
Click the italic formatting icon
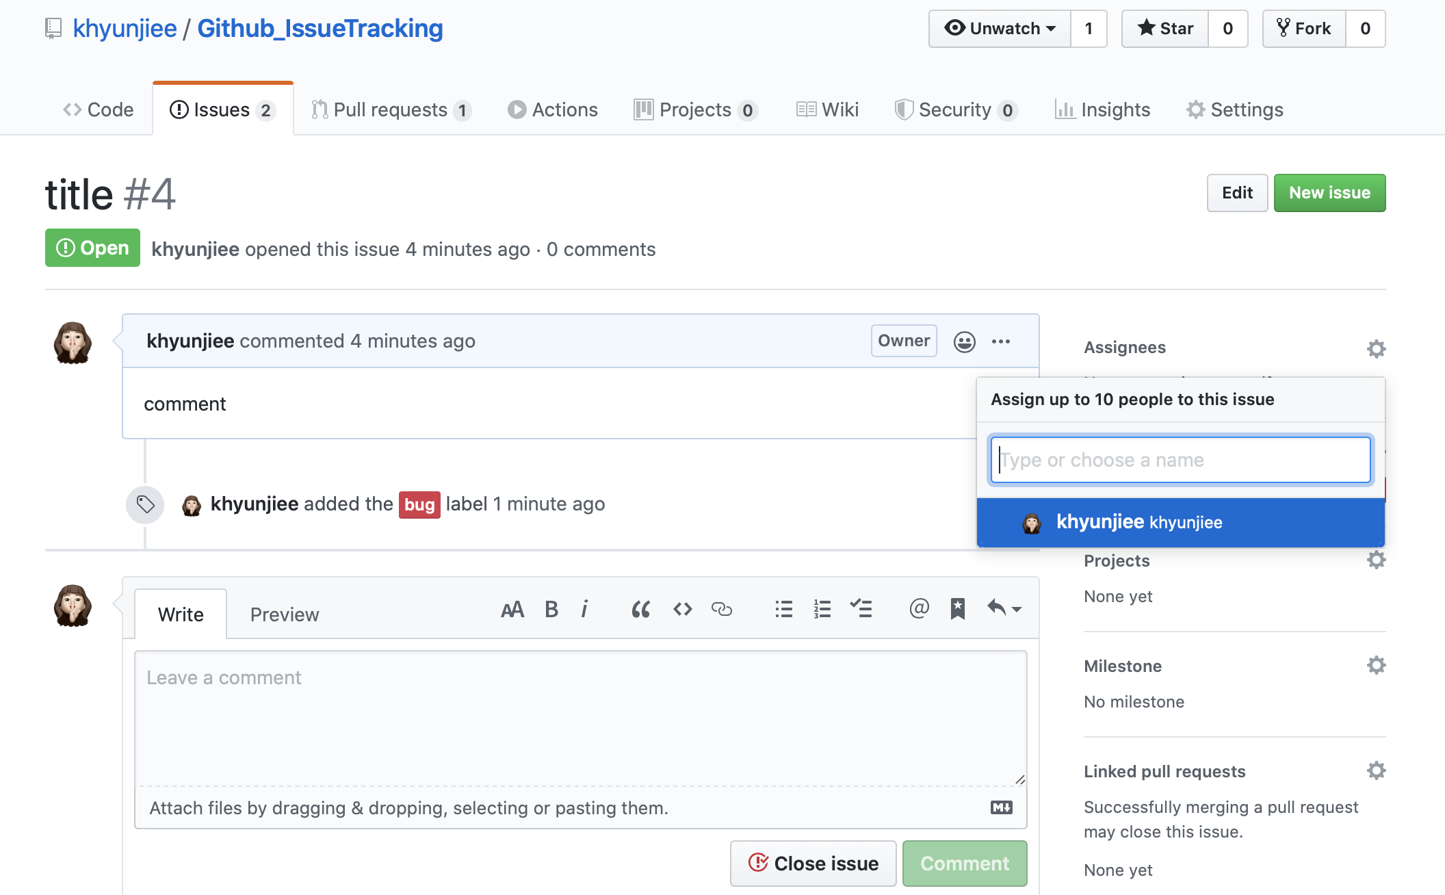[x=584, y=609]
